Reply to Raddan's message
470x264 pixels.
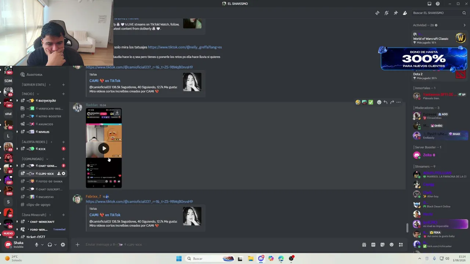click(x=385, y=102)
